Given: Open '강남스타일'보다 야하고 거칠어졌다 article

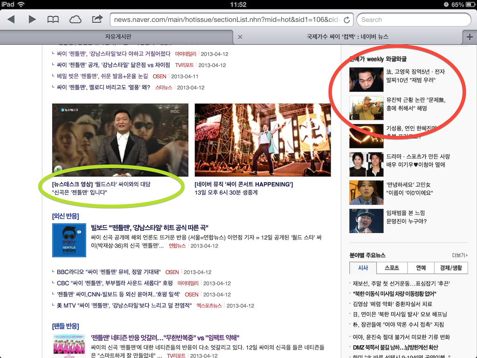Looking at the screenshot, I should pos(114,54).
